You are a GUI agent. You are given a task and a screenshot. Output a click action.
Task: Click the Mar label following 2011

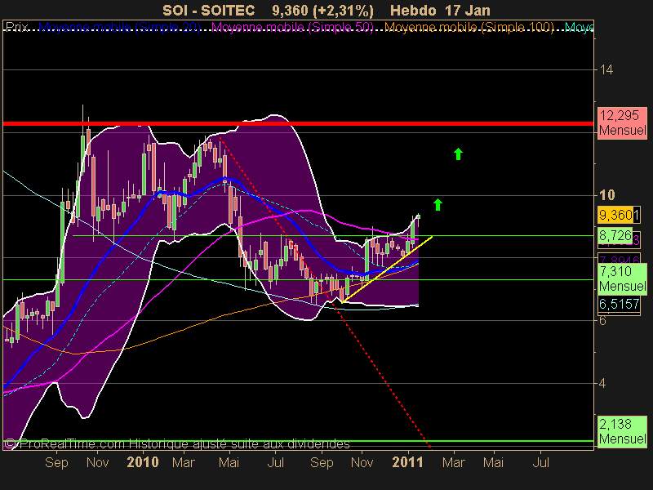454,462
